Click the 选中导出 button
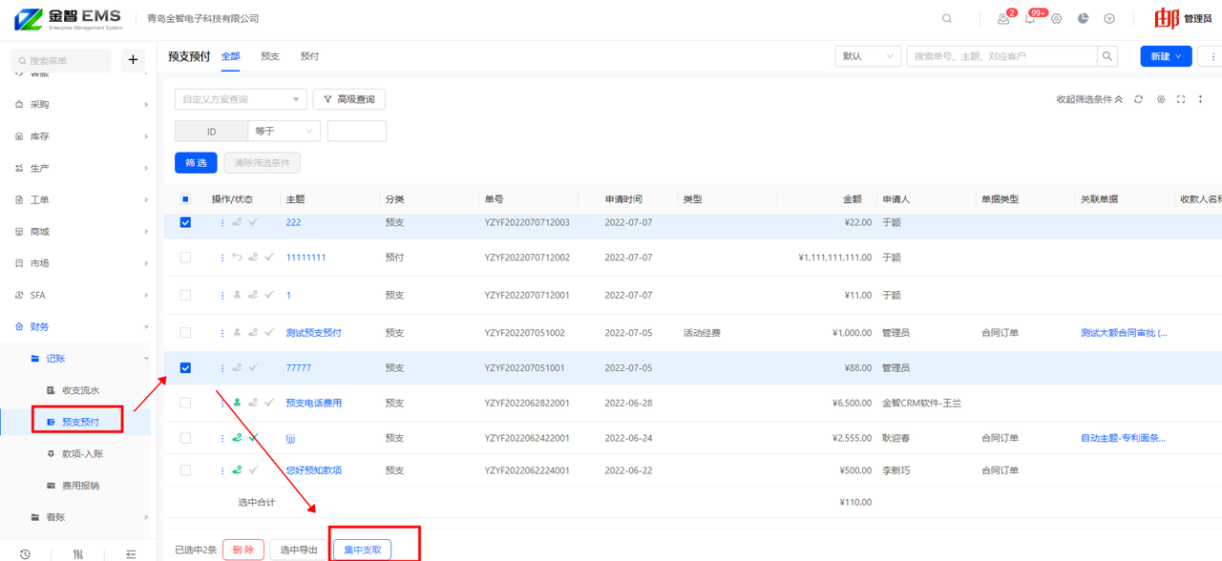This screenshot has height=561, width=1222. point(298,550)
